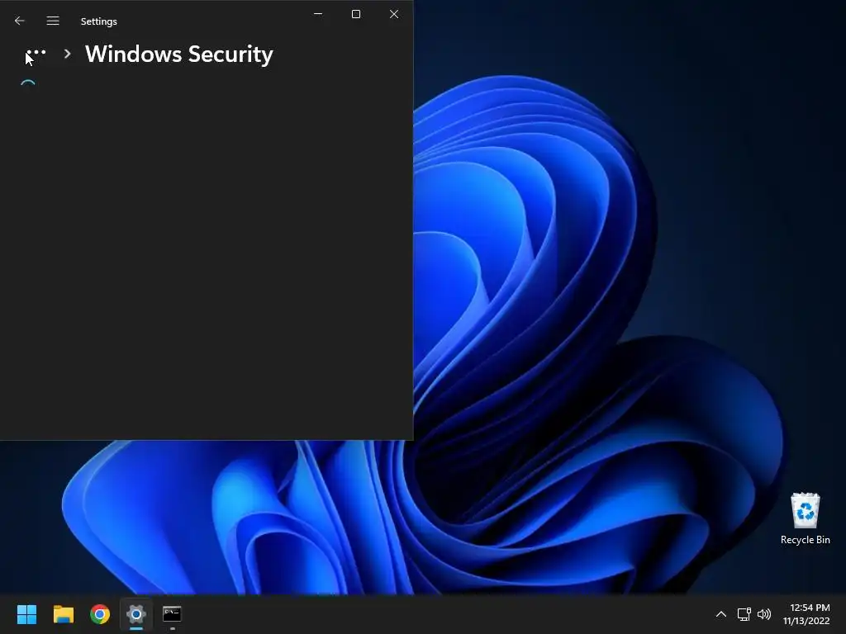Expand the breadcrumb ellipsis in Settings

pyautogui.click(x=36, y=53)
